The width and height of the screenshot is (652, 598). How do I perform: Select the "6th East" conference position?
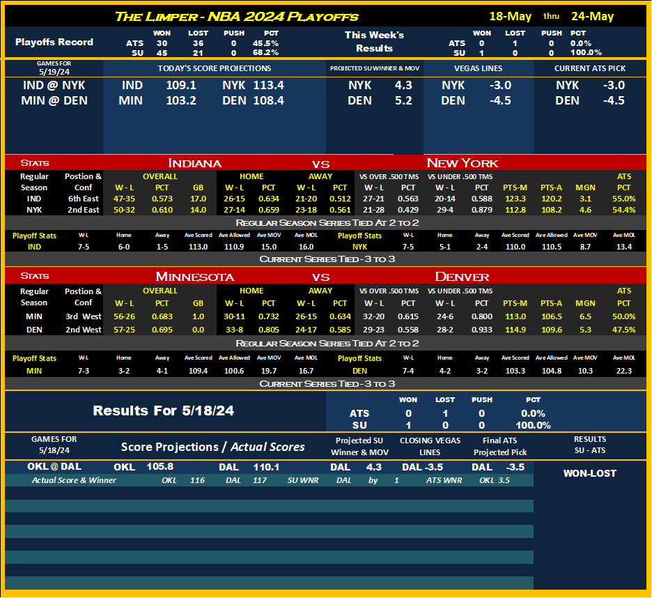point(84,199)
